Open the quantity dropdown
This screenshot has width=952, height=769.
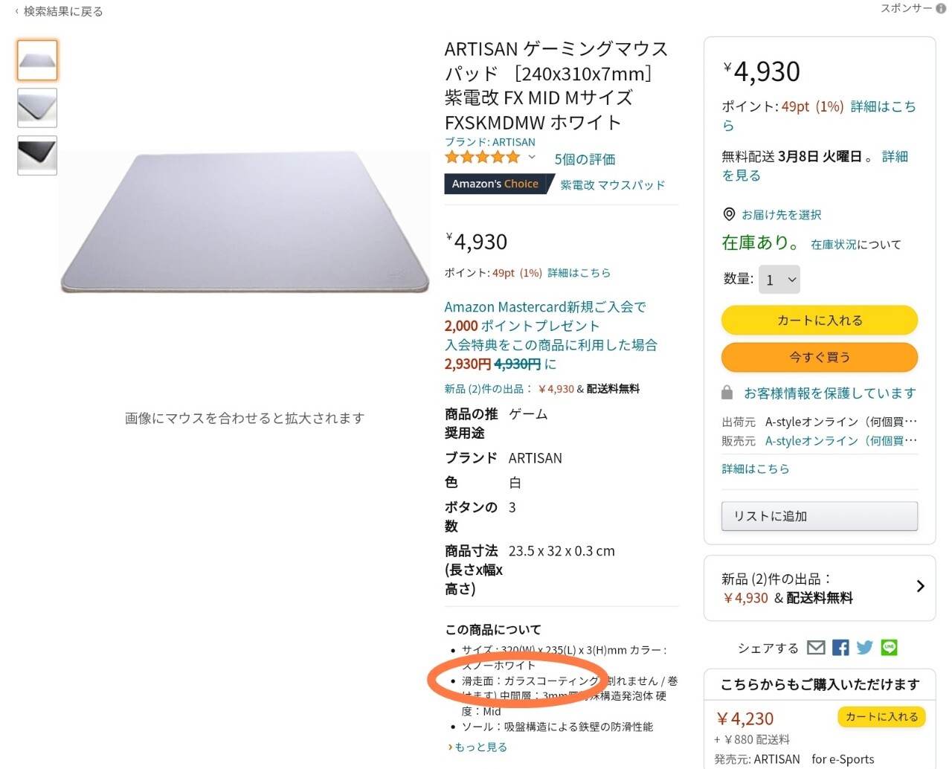[x=779, y=280]
